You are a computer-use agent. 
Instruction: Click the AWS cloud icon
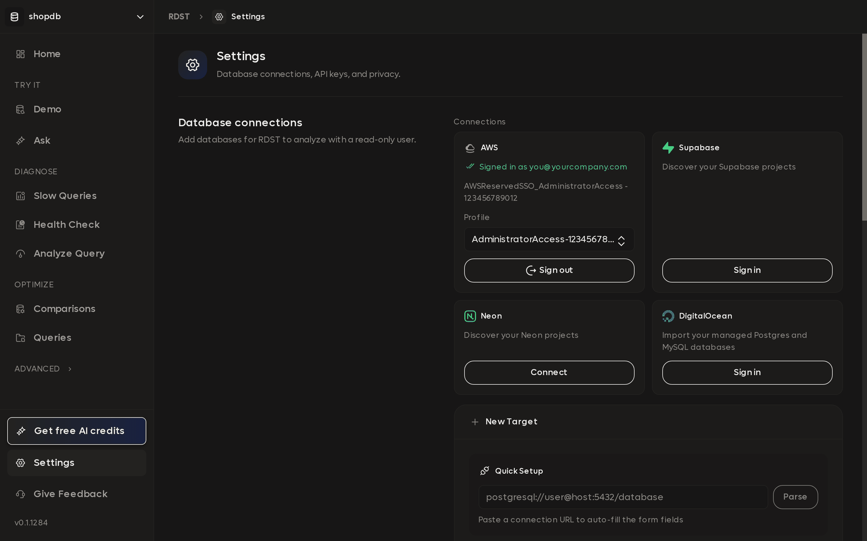[x=470, y=148]
